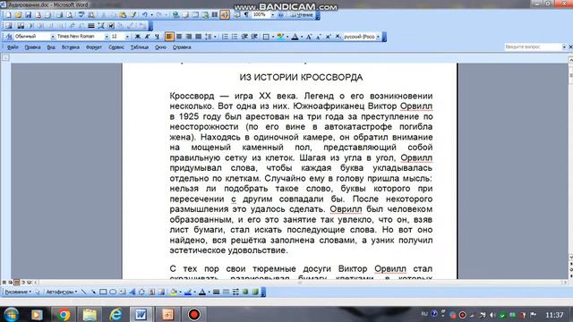Apply superscript formatting
The width and height of the screenshot is (573, 322).
tap(329, 37)
